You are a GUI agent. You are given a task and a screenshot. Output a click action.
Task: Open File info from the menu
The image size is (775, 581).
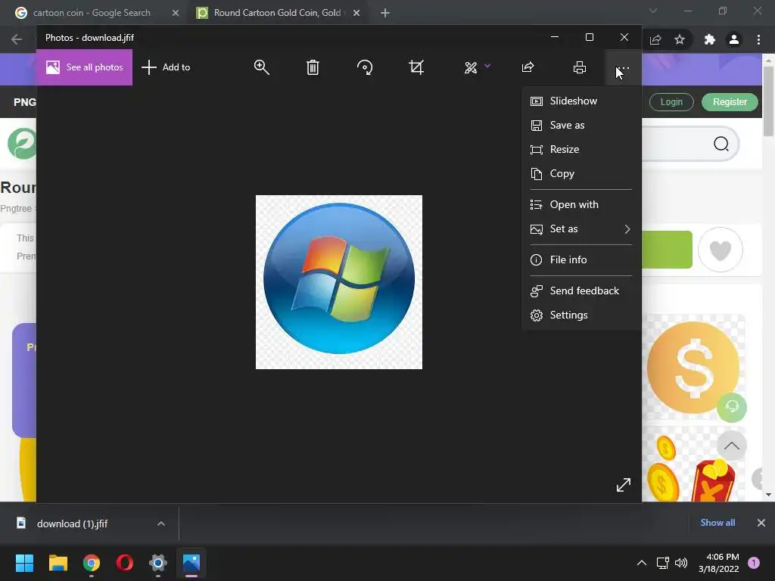[x=581, y=260]
